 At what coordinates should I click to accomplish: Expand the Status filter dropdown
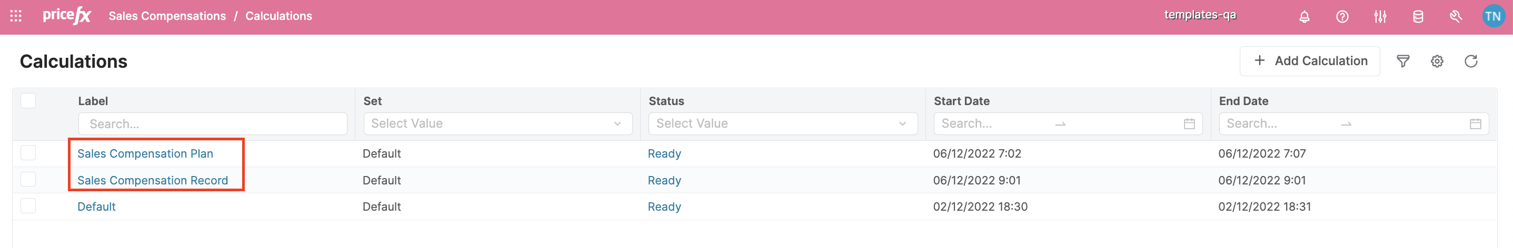(782, 123)
